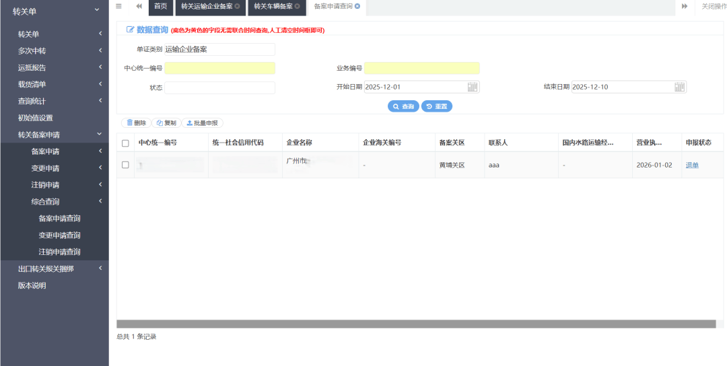The image size is (727, 366).
Task: Tick the checkbox for the 广州市 row
Action: click(x=125, y=165)
